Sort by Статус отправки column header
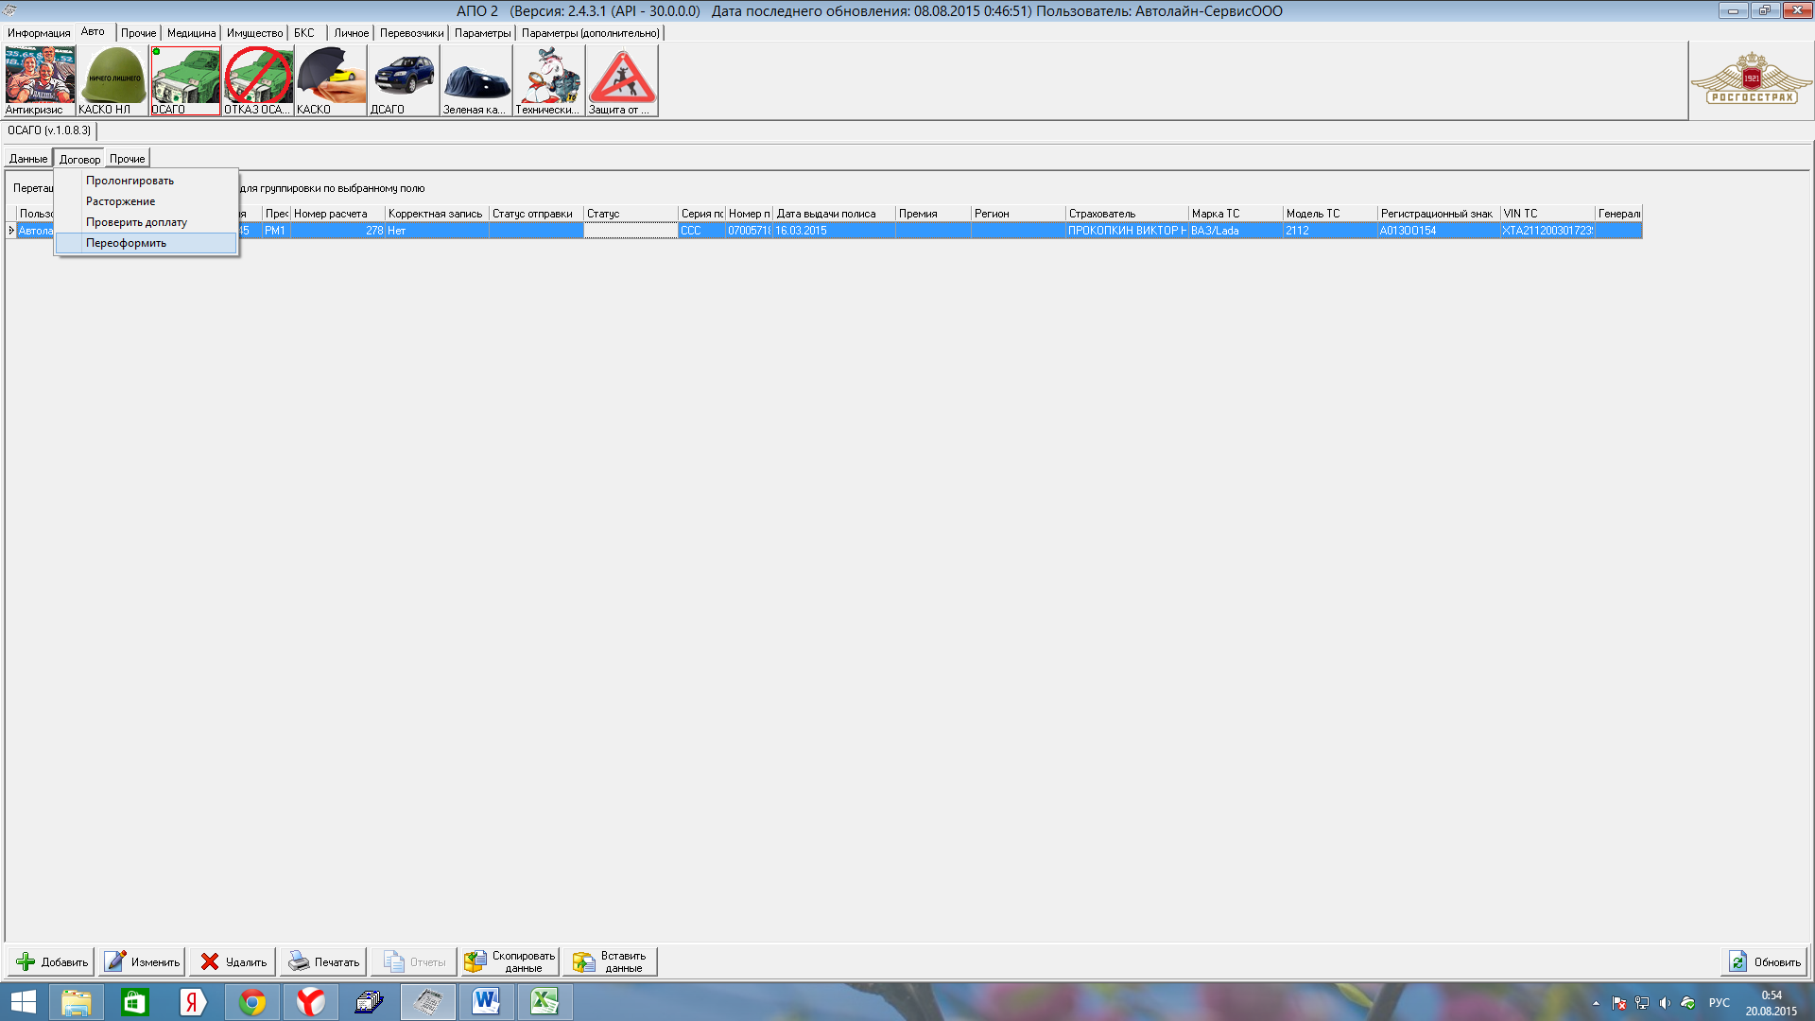 (x=536, y=214)
